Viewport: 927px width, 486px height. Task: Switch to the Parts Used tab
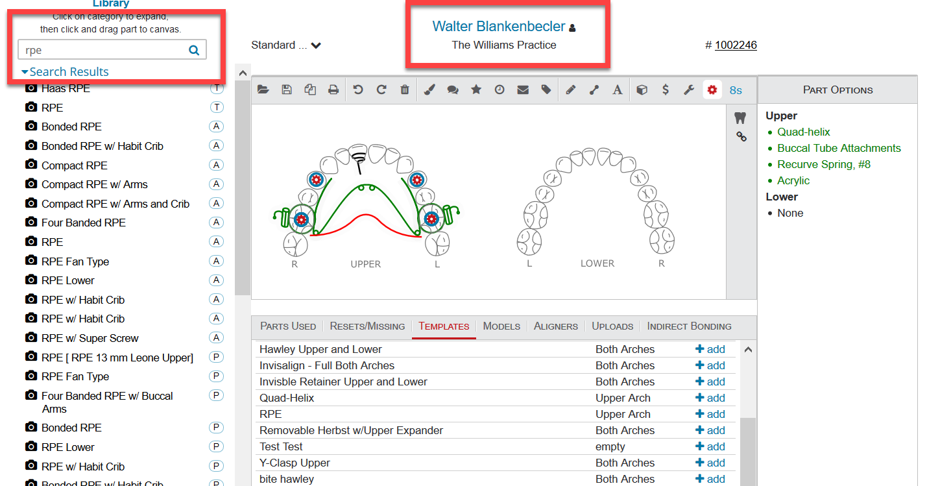tap(288, 326)
